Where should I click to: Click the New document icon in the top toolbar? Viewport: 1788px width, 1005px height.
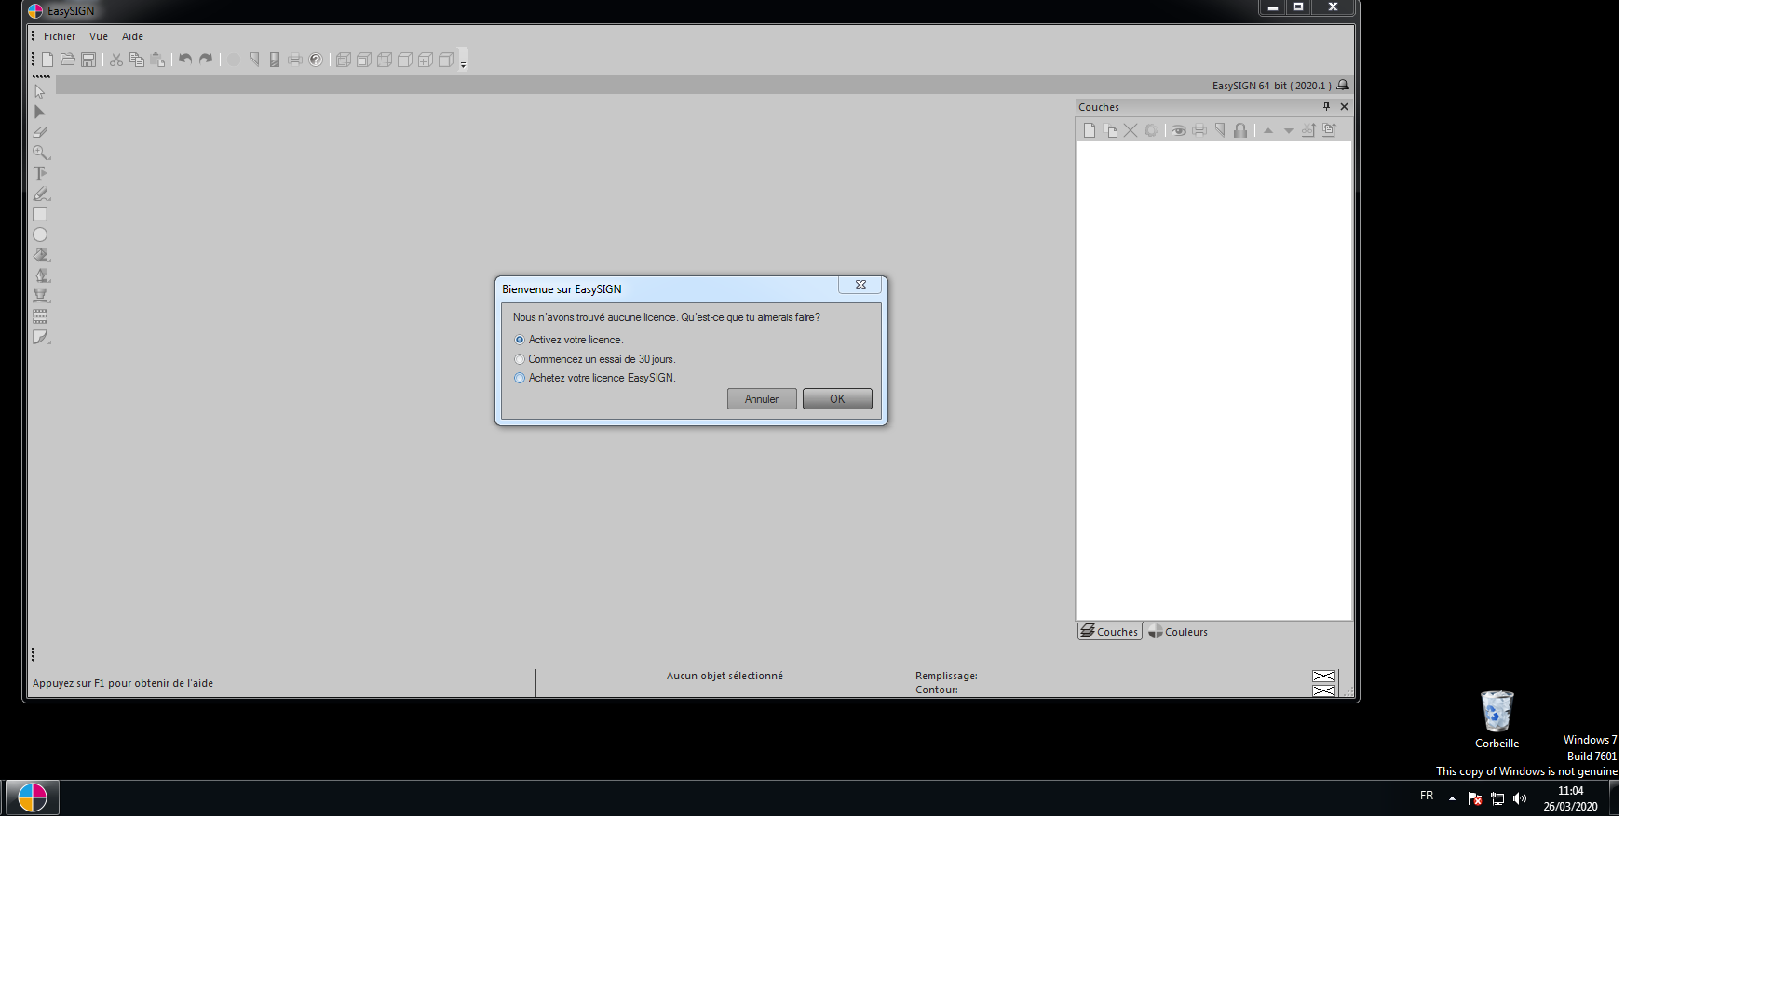pyautogui.click(x=47, y=60)
